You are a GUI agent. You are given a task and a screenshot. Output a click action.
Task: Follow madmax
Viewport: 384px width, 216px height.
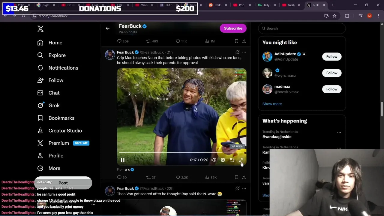click(332, 89)
